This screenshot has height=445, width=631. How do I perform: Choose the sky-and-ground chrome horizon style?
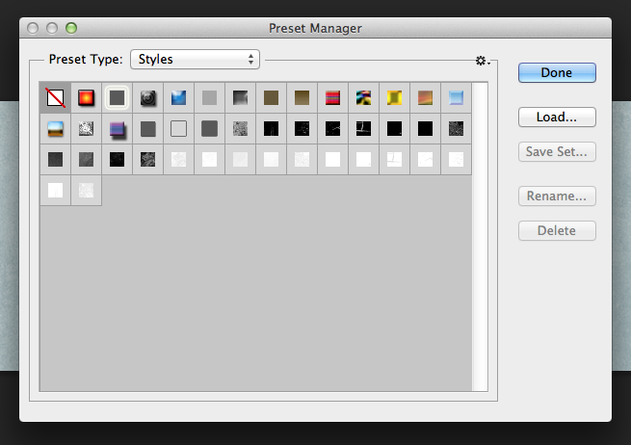[x=56, y=129]
